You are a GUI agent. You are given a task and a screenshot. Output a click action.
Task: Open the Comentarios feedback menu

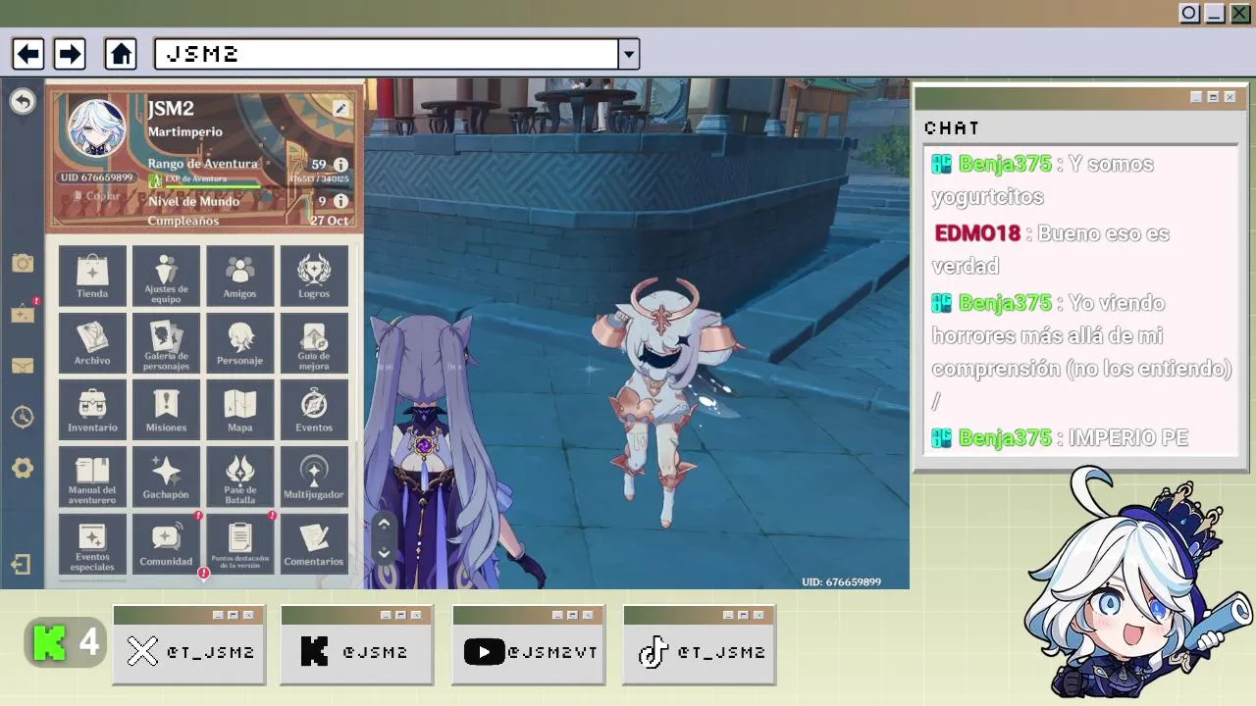(314, 544)
